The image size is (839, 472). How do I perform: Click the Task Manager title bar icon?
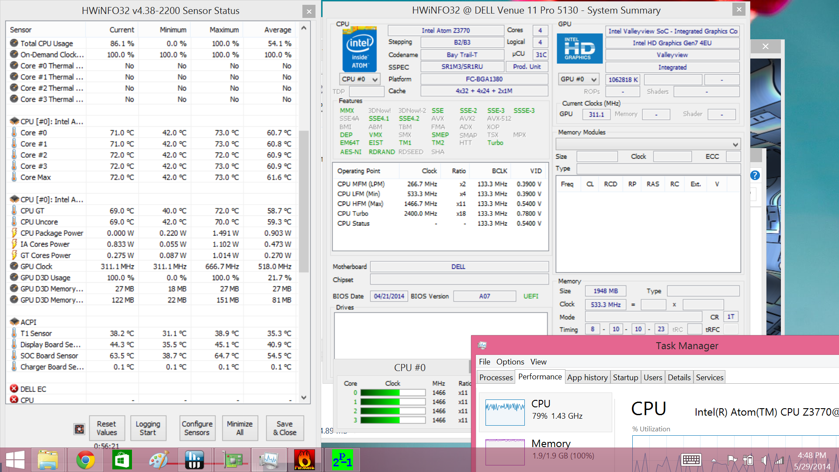pos(482,345)
